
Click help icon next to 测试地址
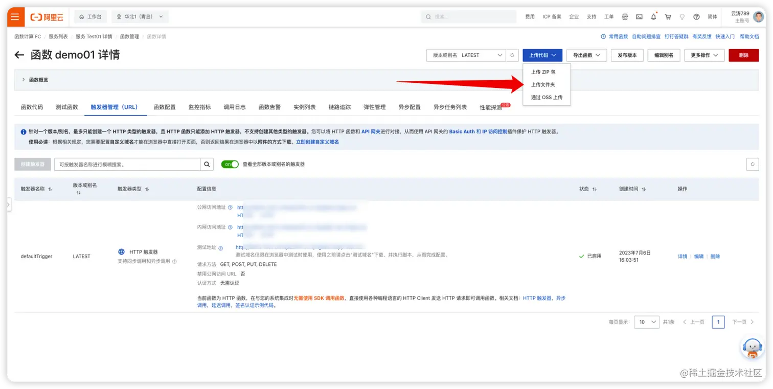coord(221,248)
